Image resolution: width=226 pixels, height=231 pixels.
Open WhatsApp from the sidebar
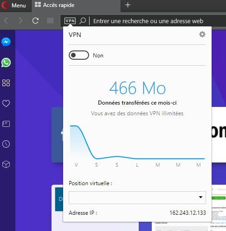pos(6,62)
